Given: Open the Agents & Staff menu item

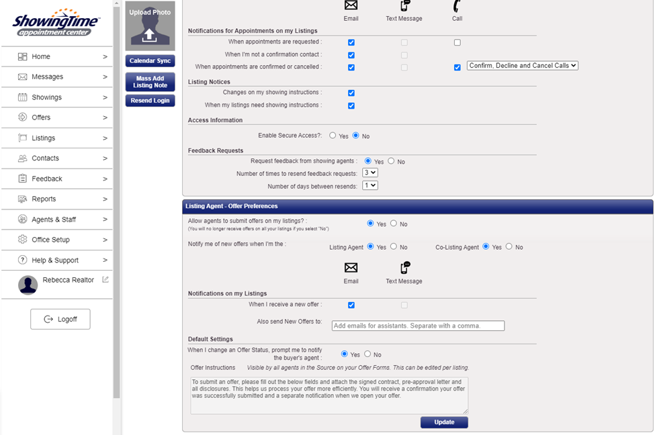Looking at the screenshot, I should (x=57, y=220).
